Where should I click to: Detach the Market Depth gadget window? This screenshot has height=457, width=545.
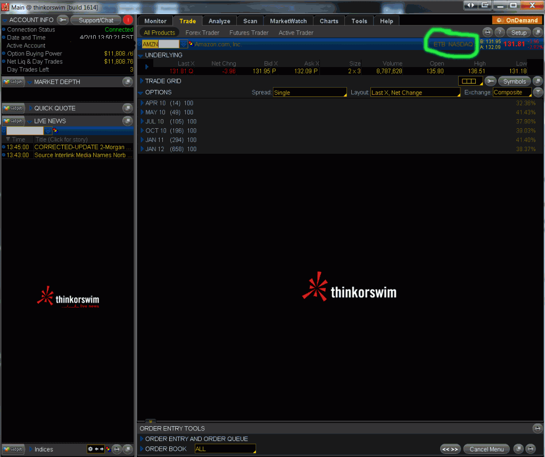(127, 82)
